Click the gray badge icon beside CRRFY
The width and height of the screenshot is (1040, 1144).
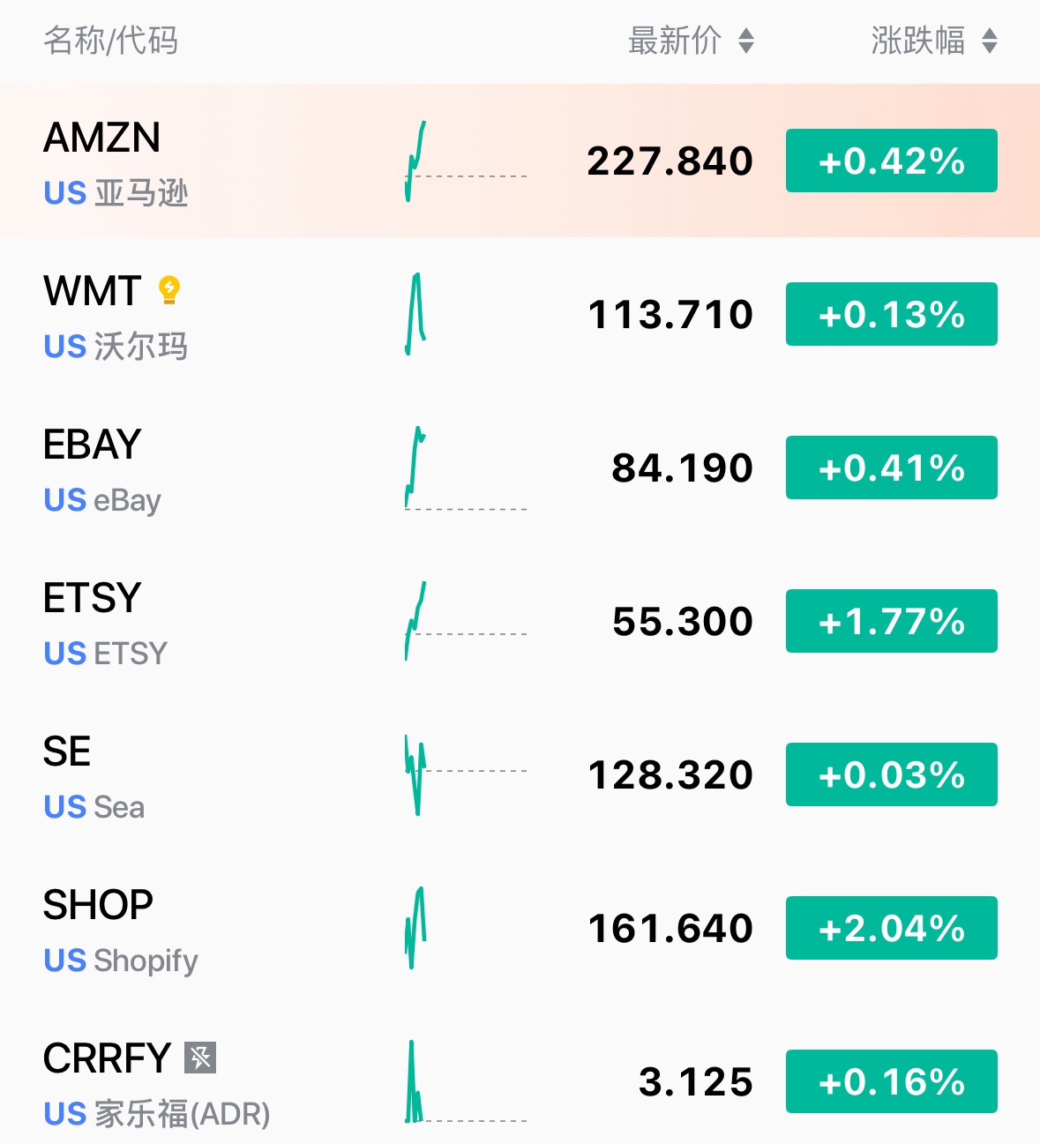tap(200, 1057)
